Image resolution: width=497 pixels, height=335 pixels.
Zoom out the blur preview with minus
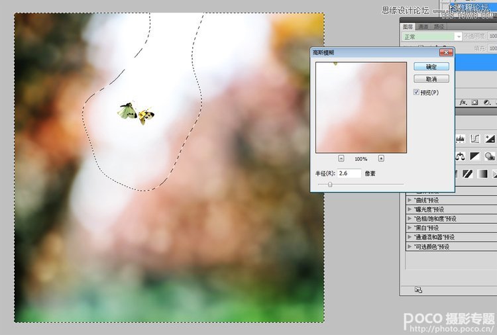coord(341,158)
